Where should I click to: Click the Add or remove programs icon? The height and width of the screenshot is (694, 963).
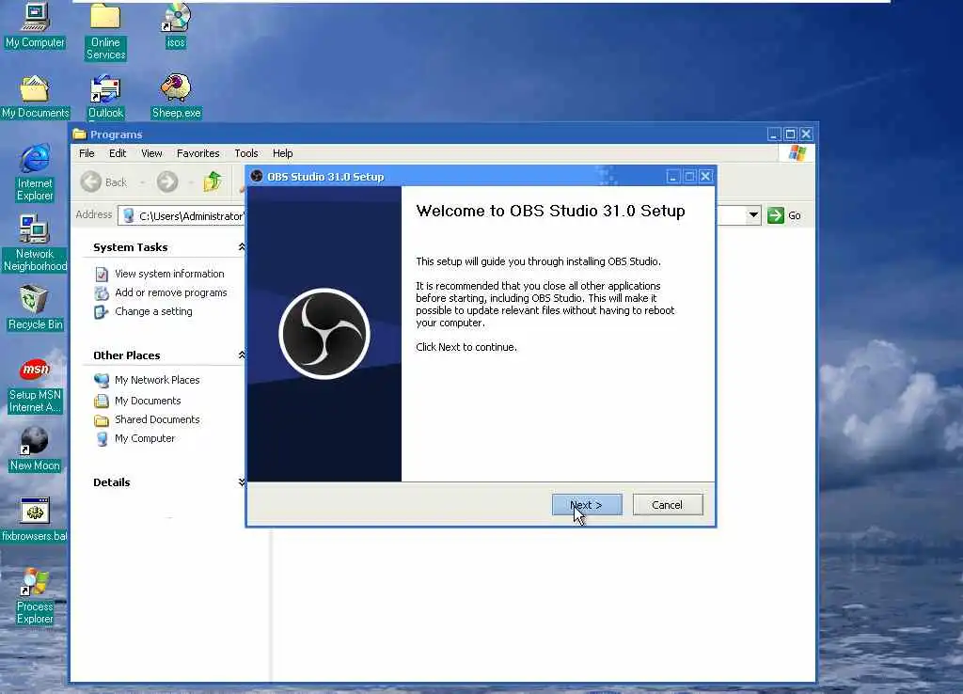point(102,293)
